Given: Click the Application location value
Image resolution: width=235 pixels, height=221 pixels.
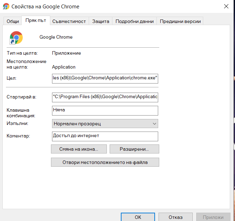Looking at the screenshot, I should click(x=64, y=67).
